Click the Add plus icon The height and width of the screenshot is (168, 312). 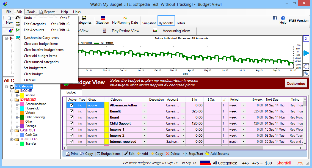click(x=139, y=154)
